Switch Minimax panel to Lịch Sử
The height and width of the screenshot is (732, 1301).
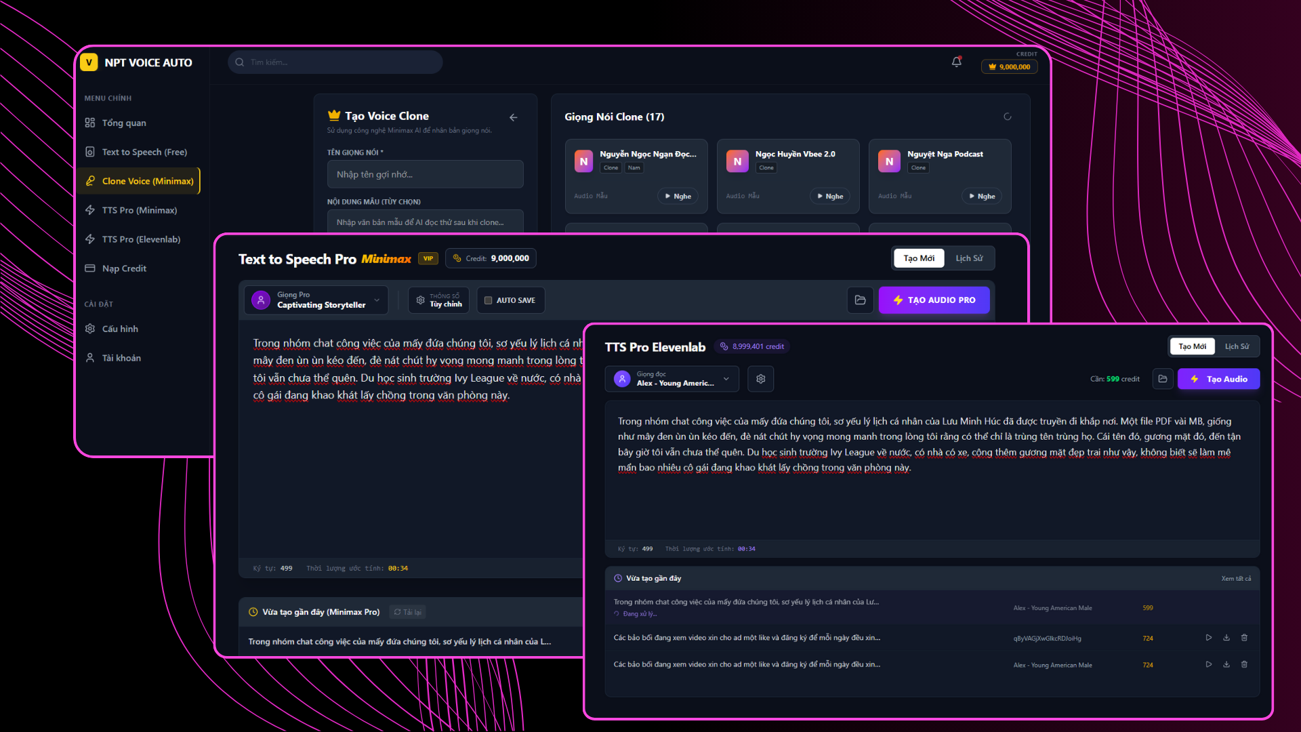point(968,258)
